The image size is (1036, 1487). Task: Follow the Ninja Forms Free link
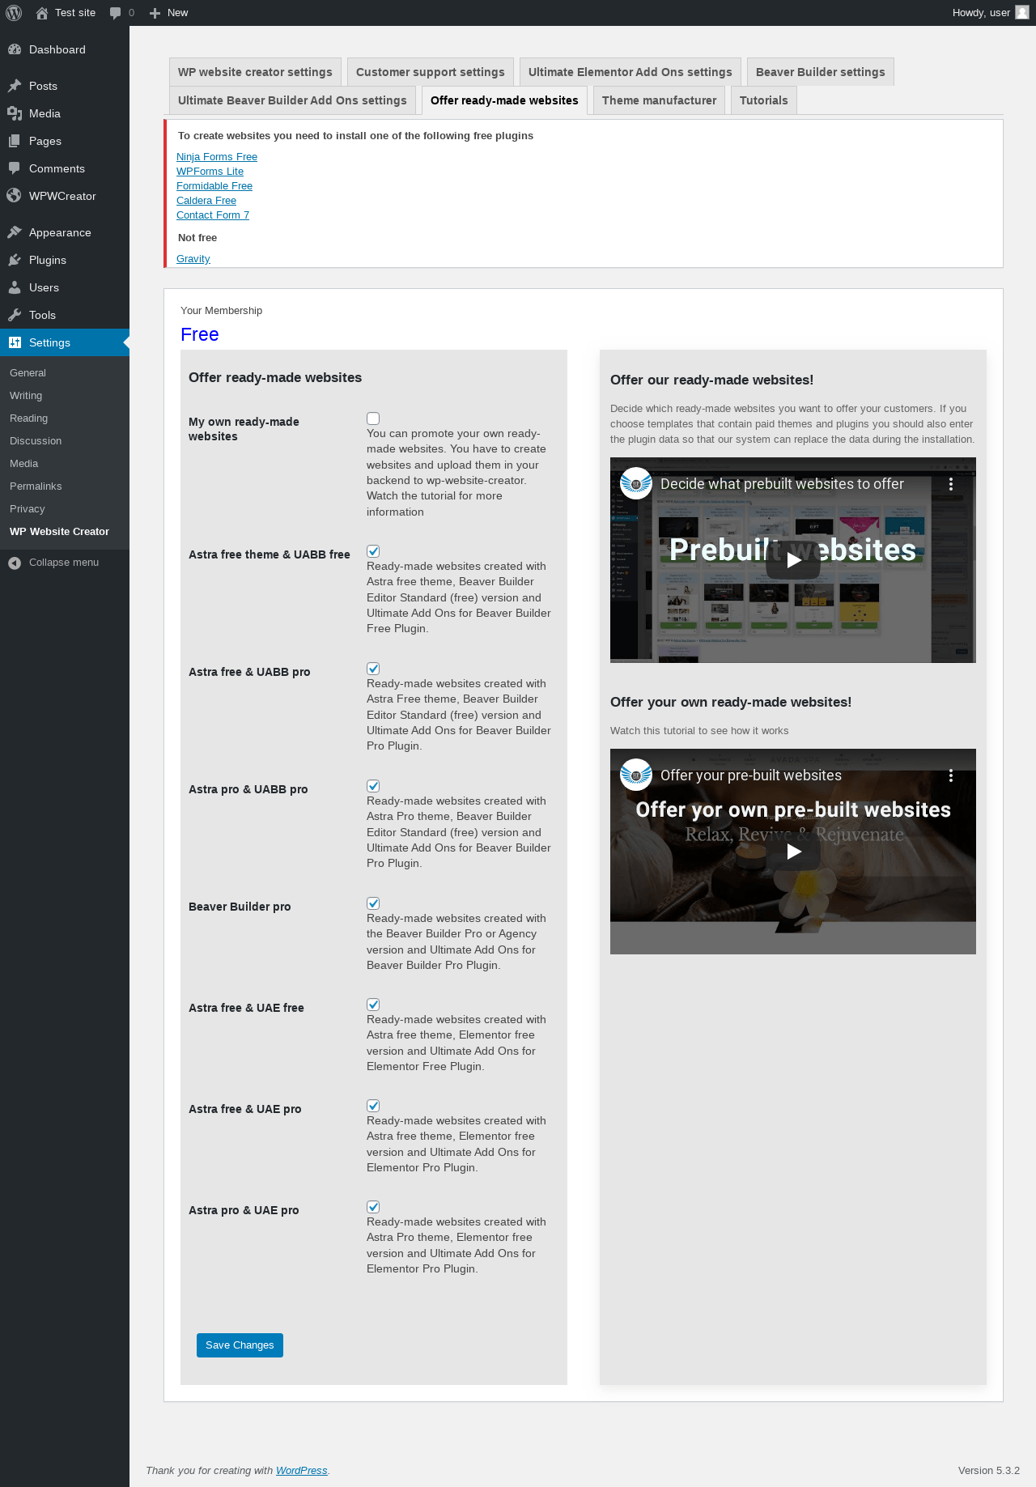[217, 157]
